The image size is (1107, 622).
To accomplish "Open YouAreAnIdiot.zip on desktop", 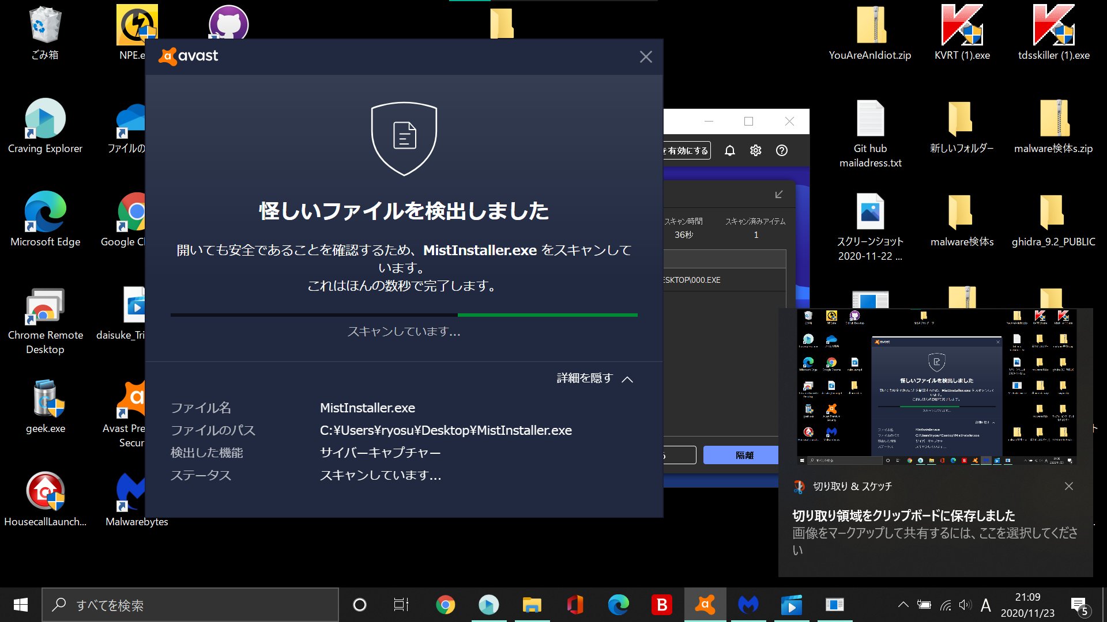I will tap(870, 33).
